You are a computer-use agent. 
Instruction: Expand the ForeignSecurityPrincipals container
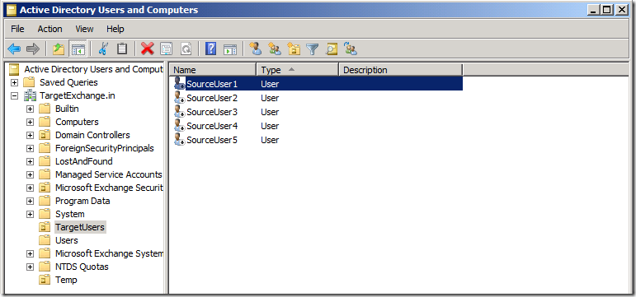tap(30, 148)
